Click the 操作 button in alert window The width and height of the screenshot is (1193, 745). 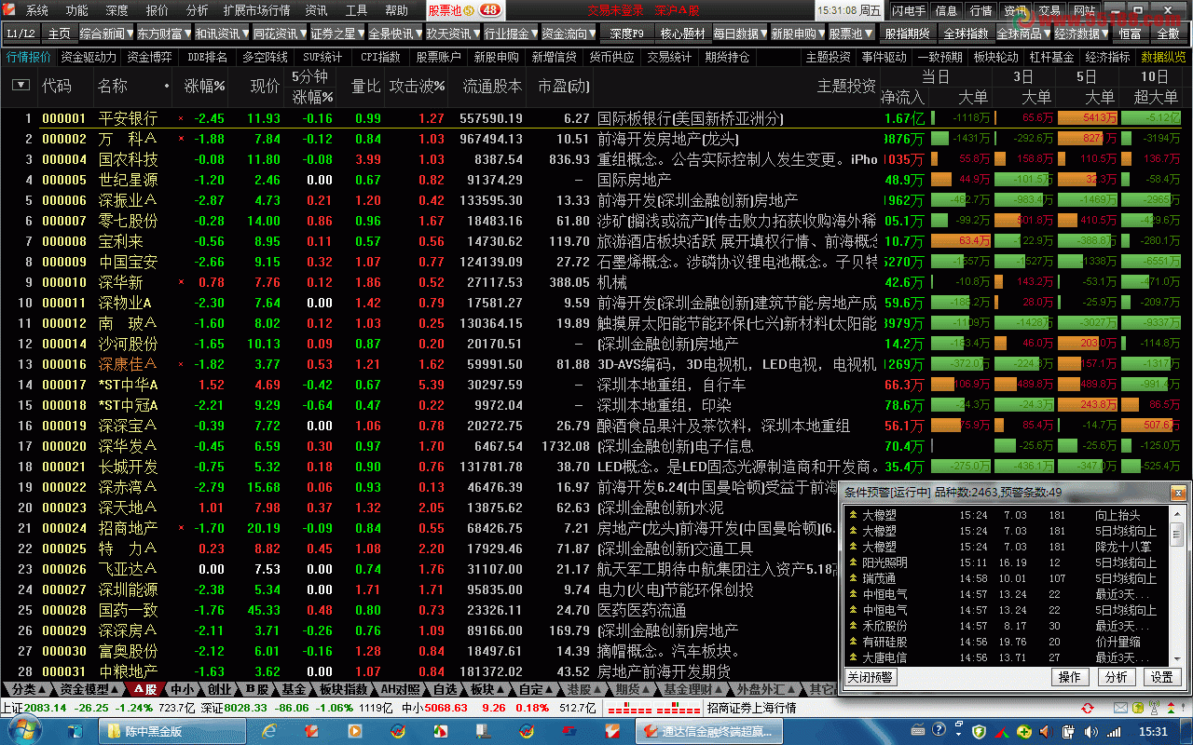pyautogui.click(x=1070, y=677)
